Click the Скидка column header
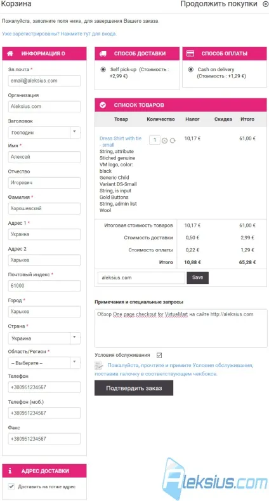This screenshot has height=501, width=269. click(223, 119)
